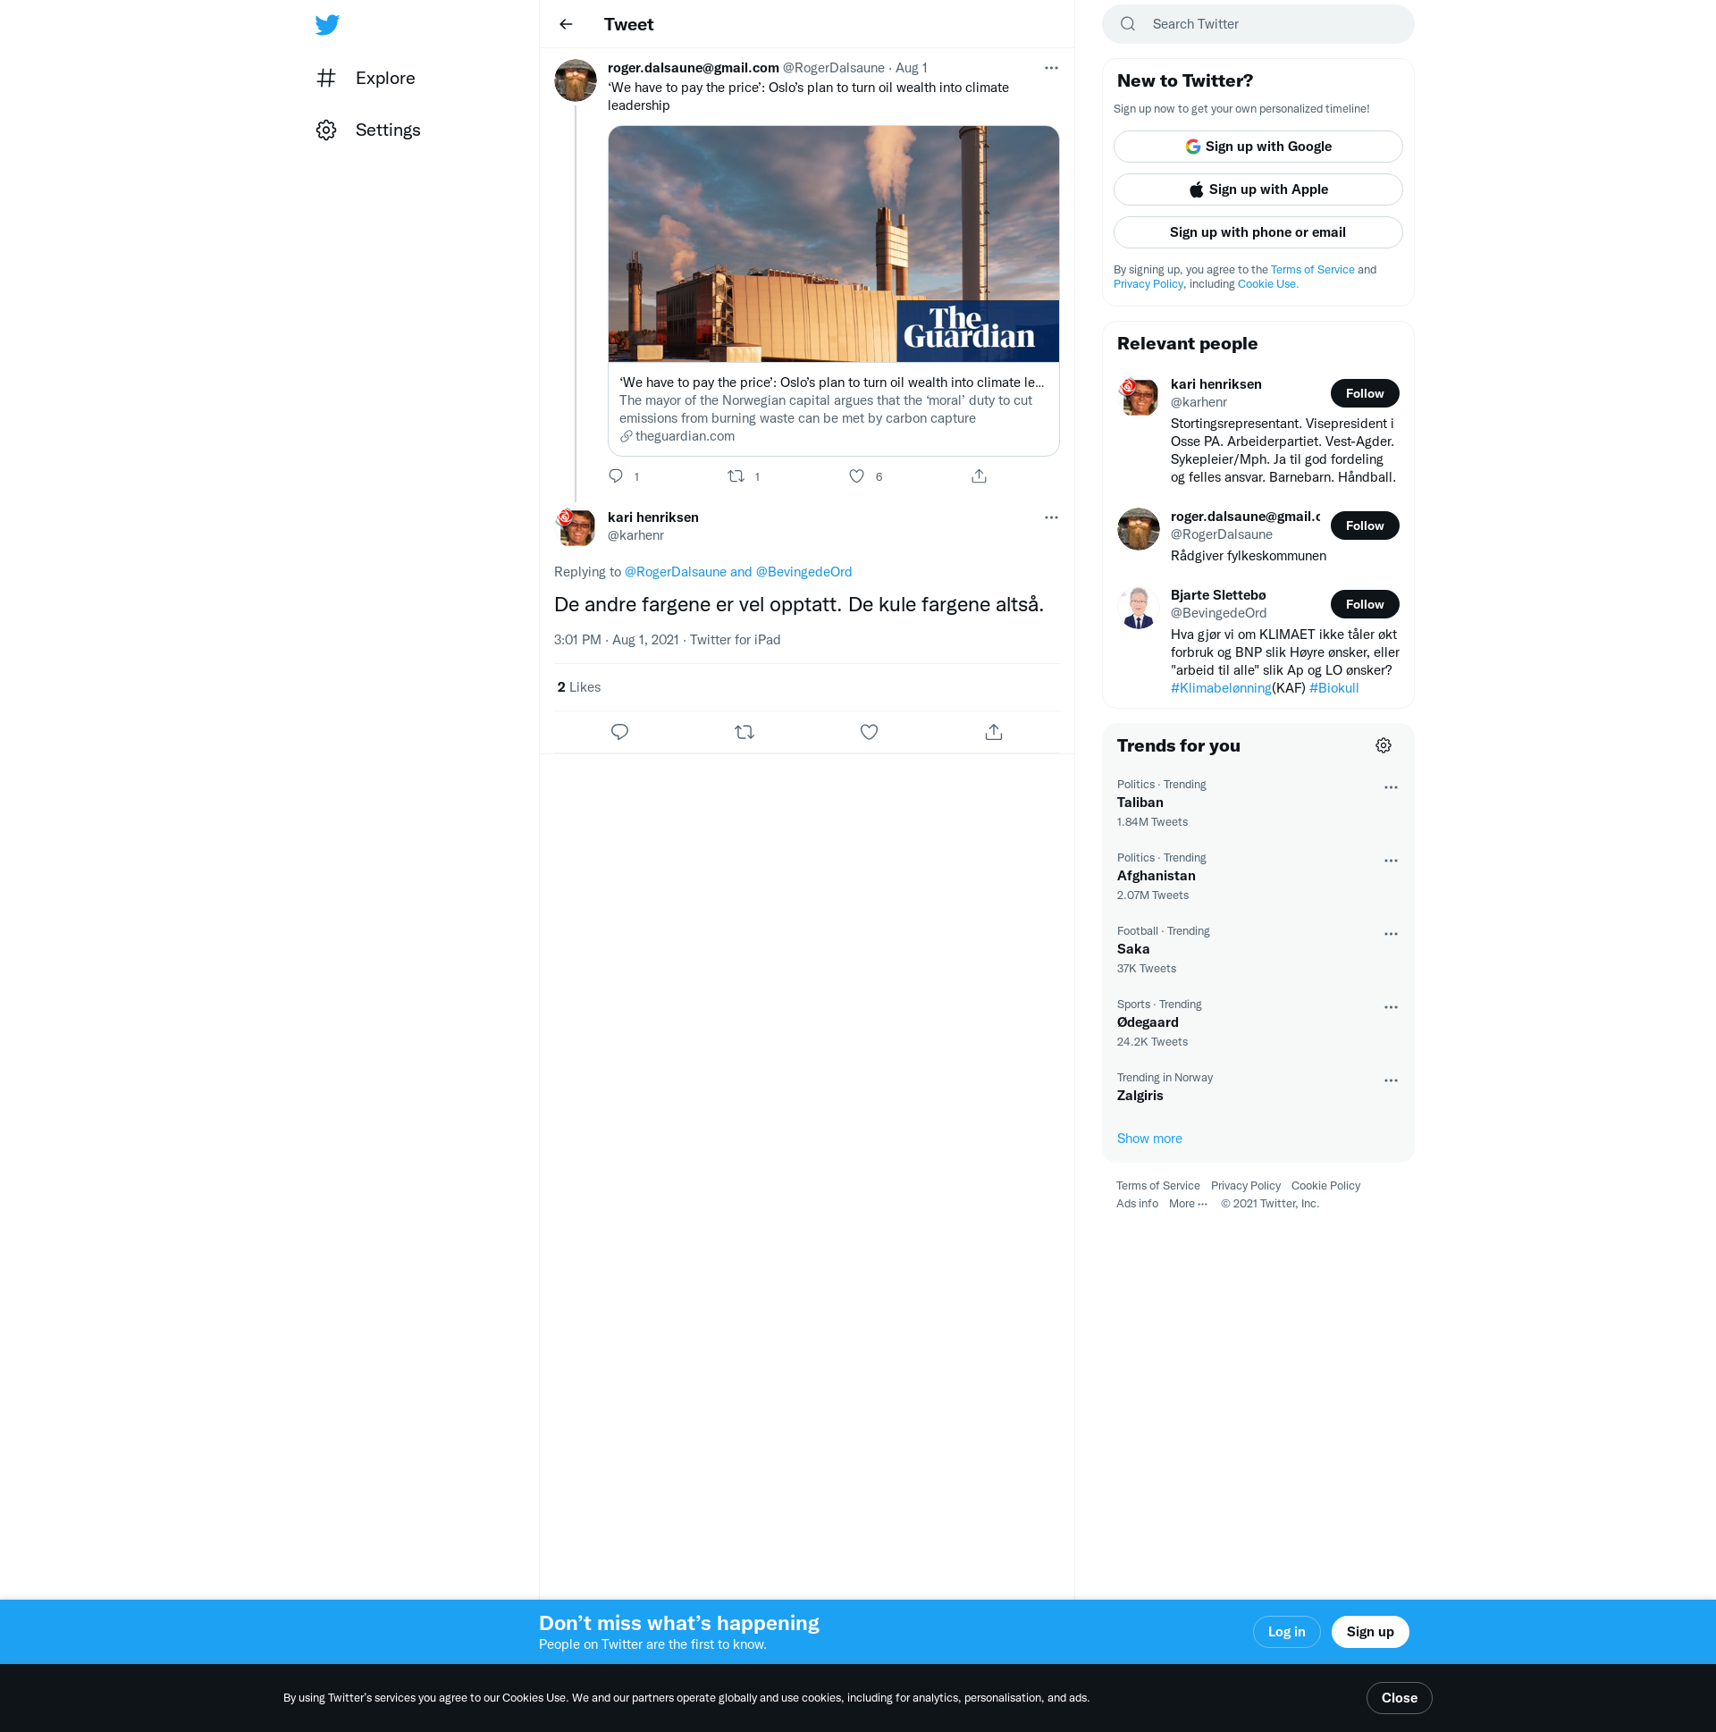This screenshot has height=1732, width=1716.
Task: Click the search magnifier icon
Action: (x=1128, y=24)
